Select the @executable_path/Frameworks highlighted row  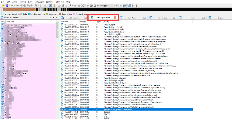coord(126,110)
